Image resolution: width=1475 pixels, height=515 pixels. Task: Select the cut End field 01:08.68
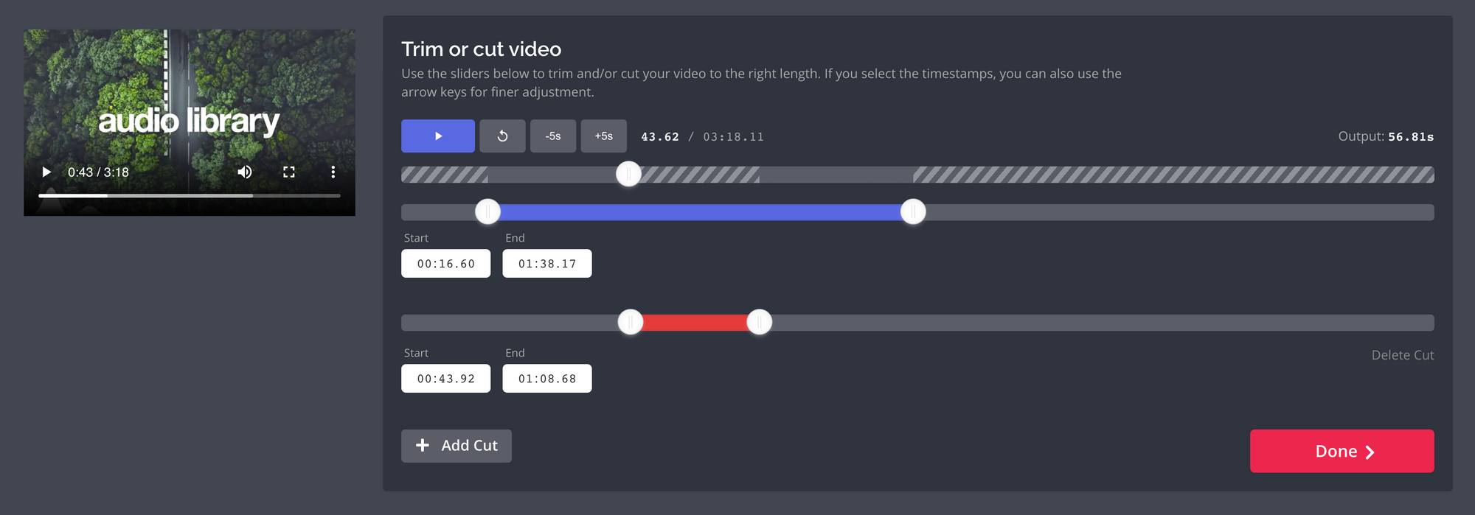(x=546, y=379)
